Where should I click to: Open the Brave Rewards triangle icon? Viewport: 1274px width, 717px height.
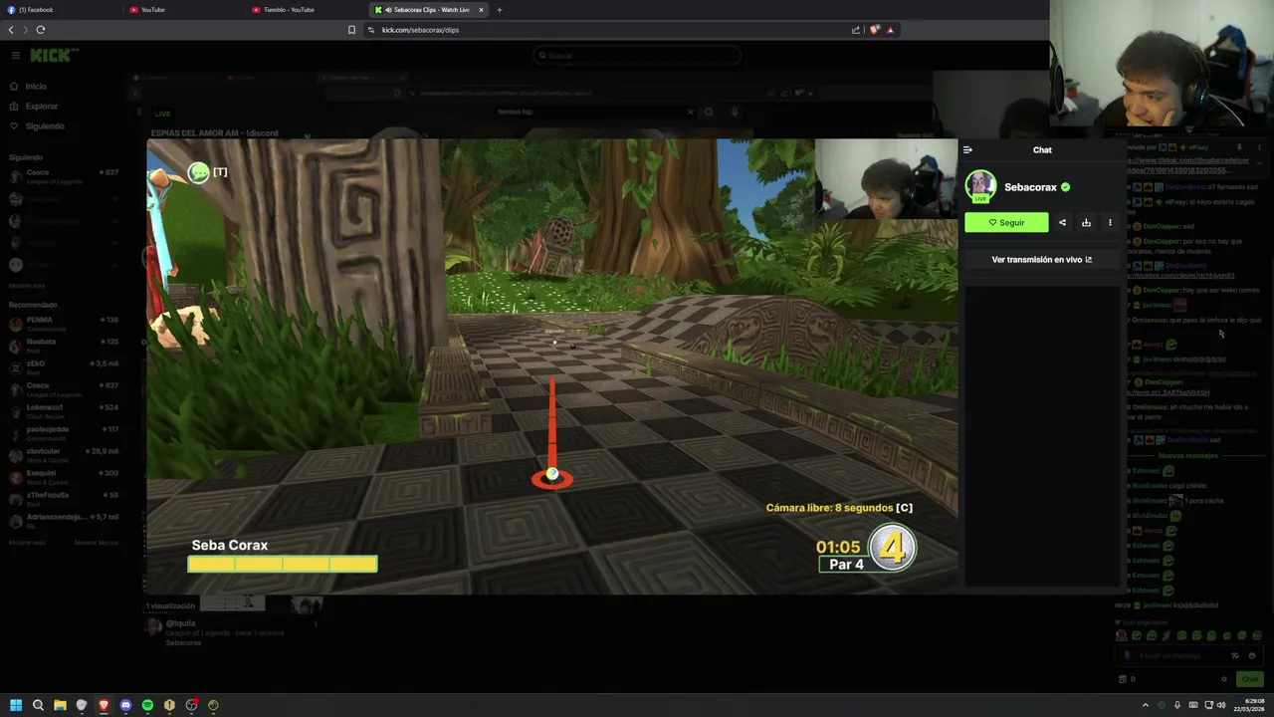[x=891, y=30]
